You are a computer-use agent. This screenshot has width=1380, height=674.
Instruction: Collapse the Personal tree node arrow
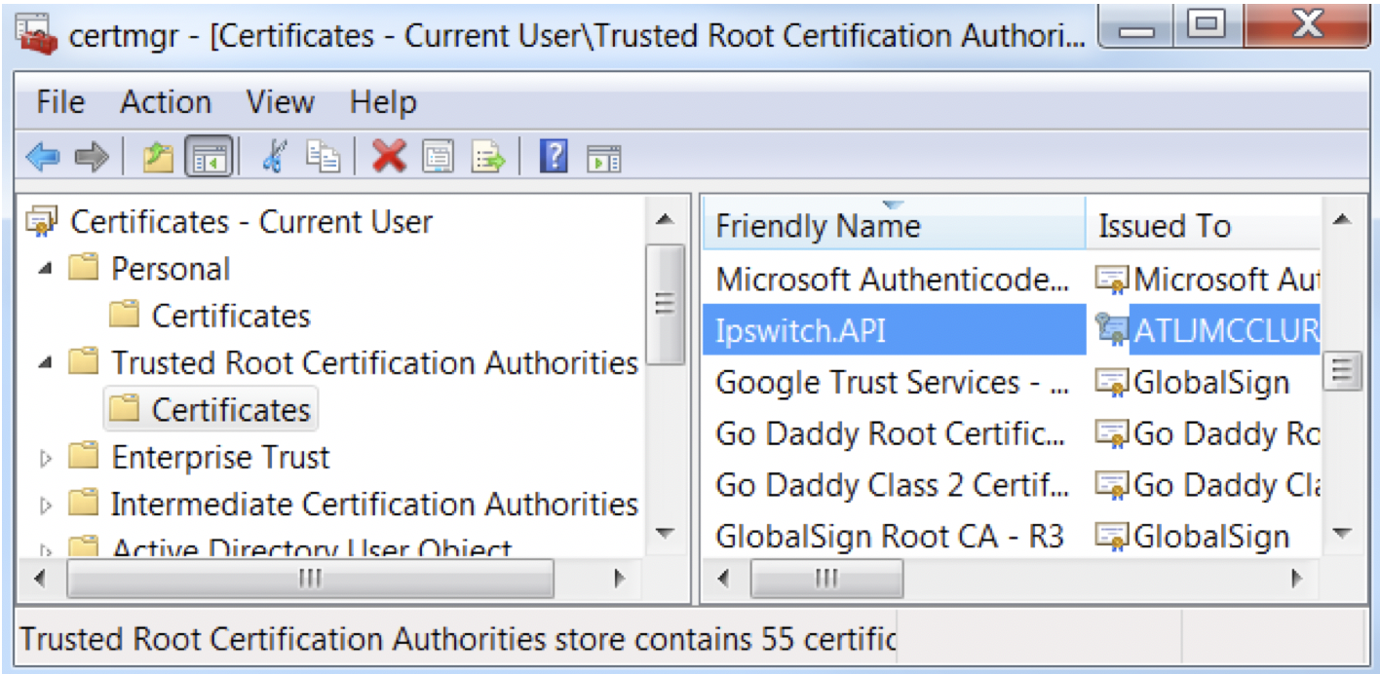tap(46, 269)
